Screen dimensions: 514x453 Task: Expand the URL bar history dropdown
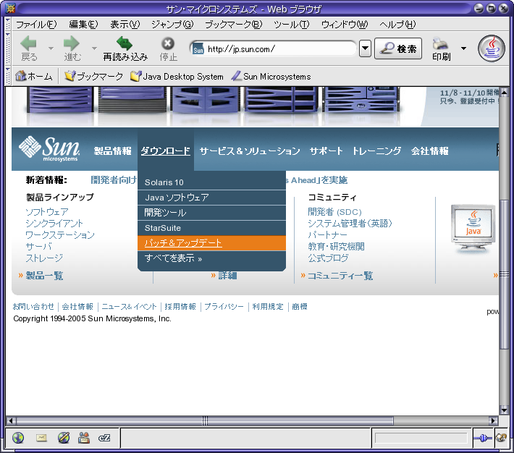[365, 48]
